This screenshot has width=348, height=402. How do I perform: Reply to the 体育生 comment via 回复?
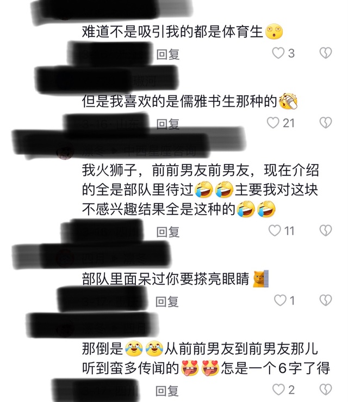tap(168, 54)
